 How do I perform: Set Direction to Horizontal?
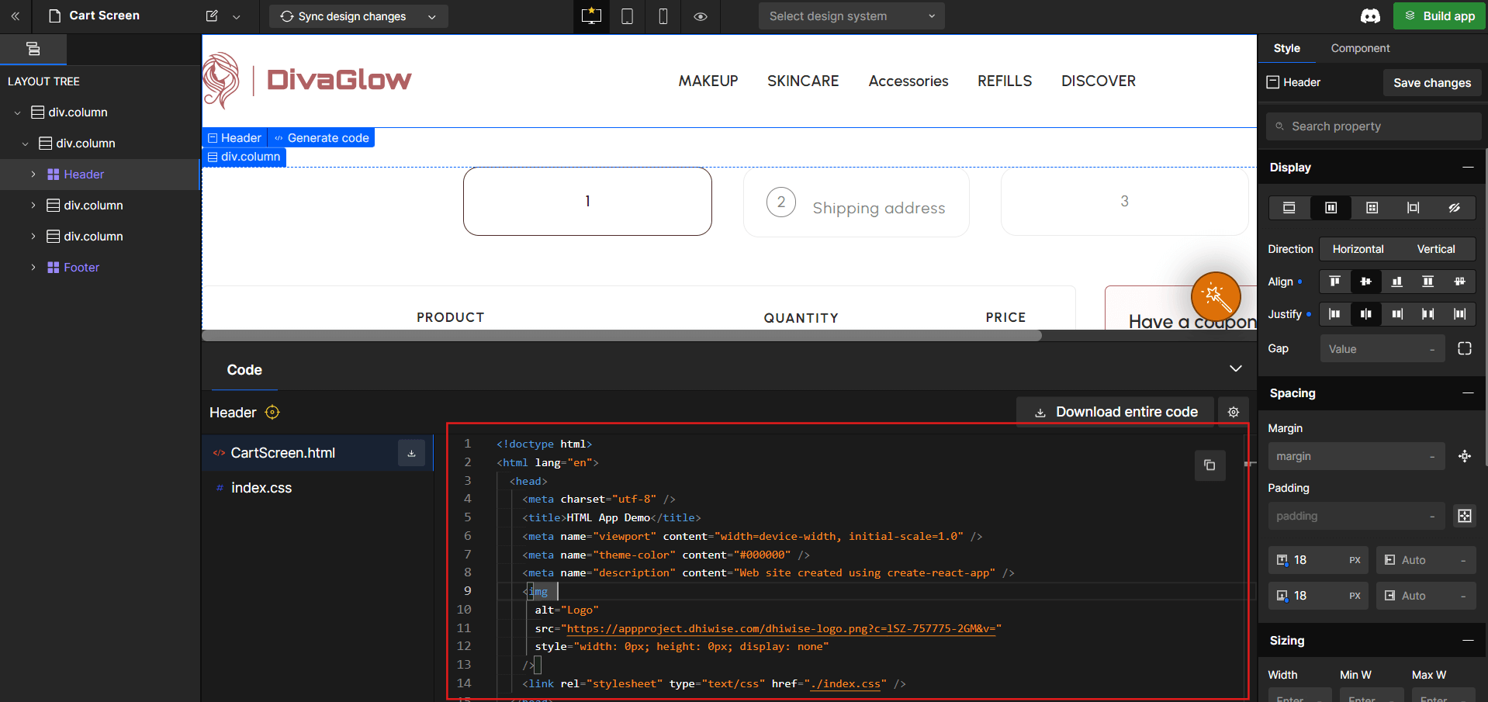(1358, 249)
